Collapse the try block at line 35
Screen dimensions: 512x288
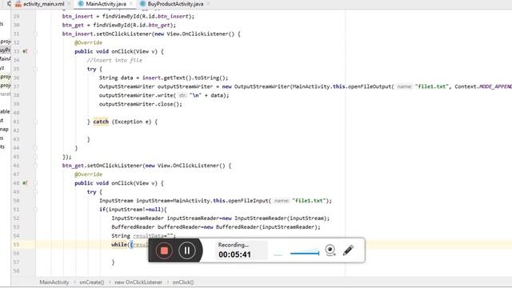point(35,70)
